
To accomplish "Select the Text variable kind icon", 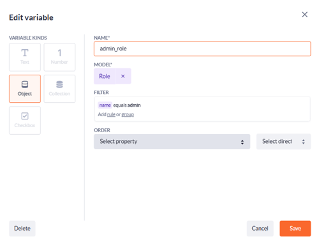I will coord(25,53).
